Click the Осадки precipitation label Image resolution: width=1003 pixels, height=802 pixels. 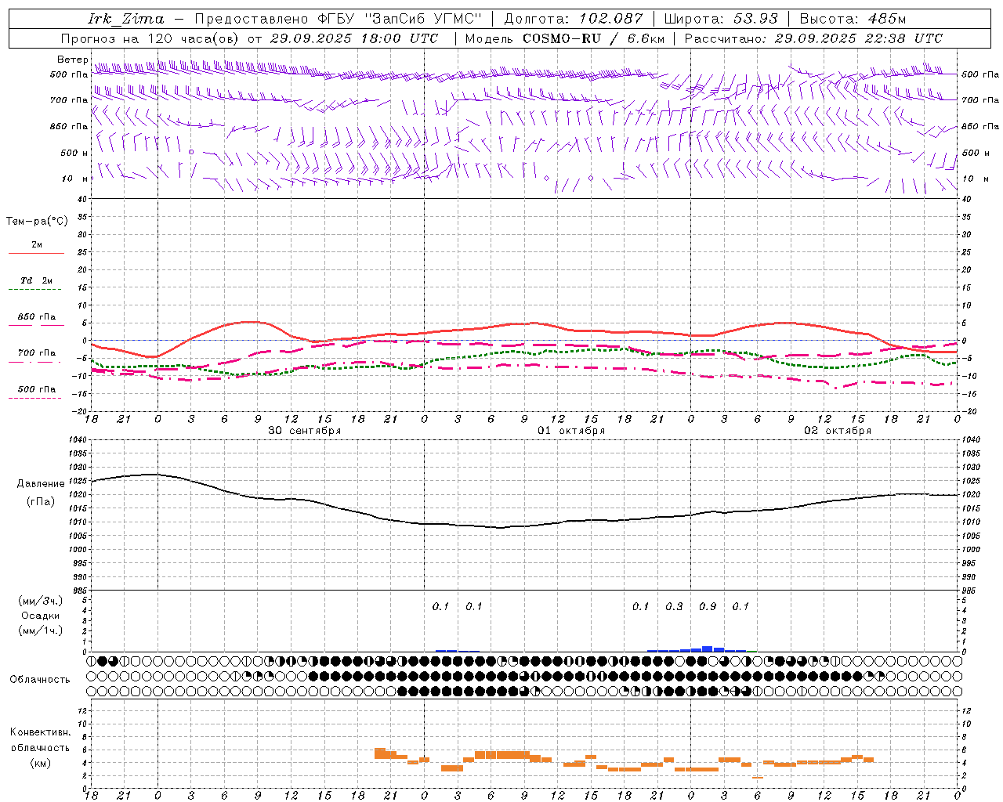[41, 616]
